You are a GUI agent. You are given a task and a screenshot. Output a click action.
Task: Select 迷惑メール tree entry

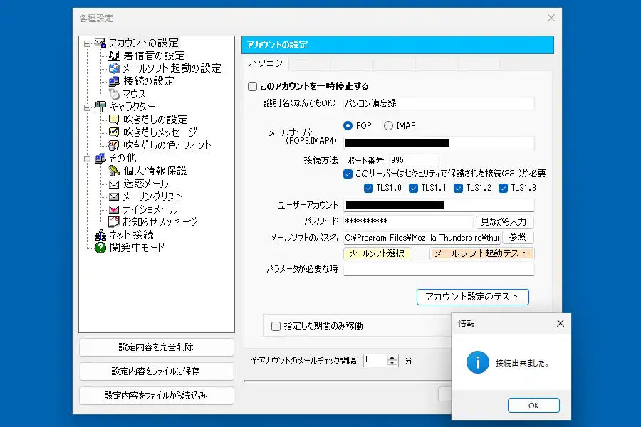(x=145, y=184)
